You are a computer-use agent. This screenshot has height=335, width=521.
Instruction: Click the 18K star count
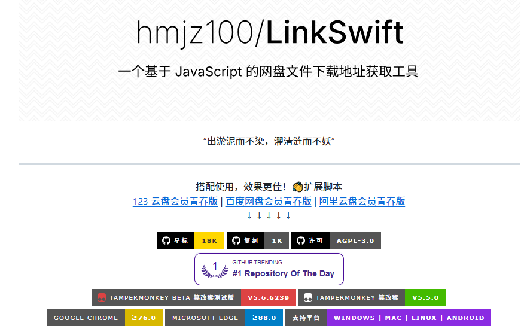tap(209, 240)
